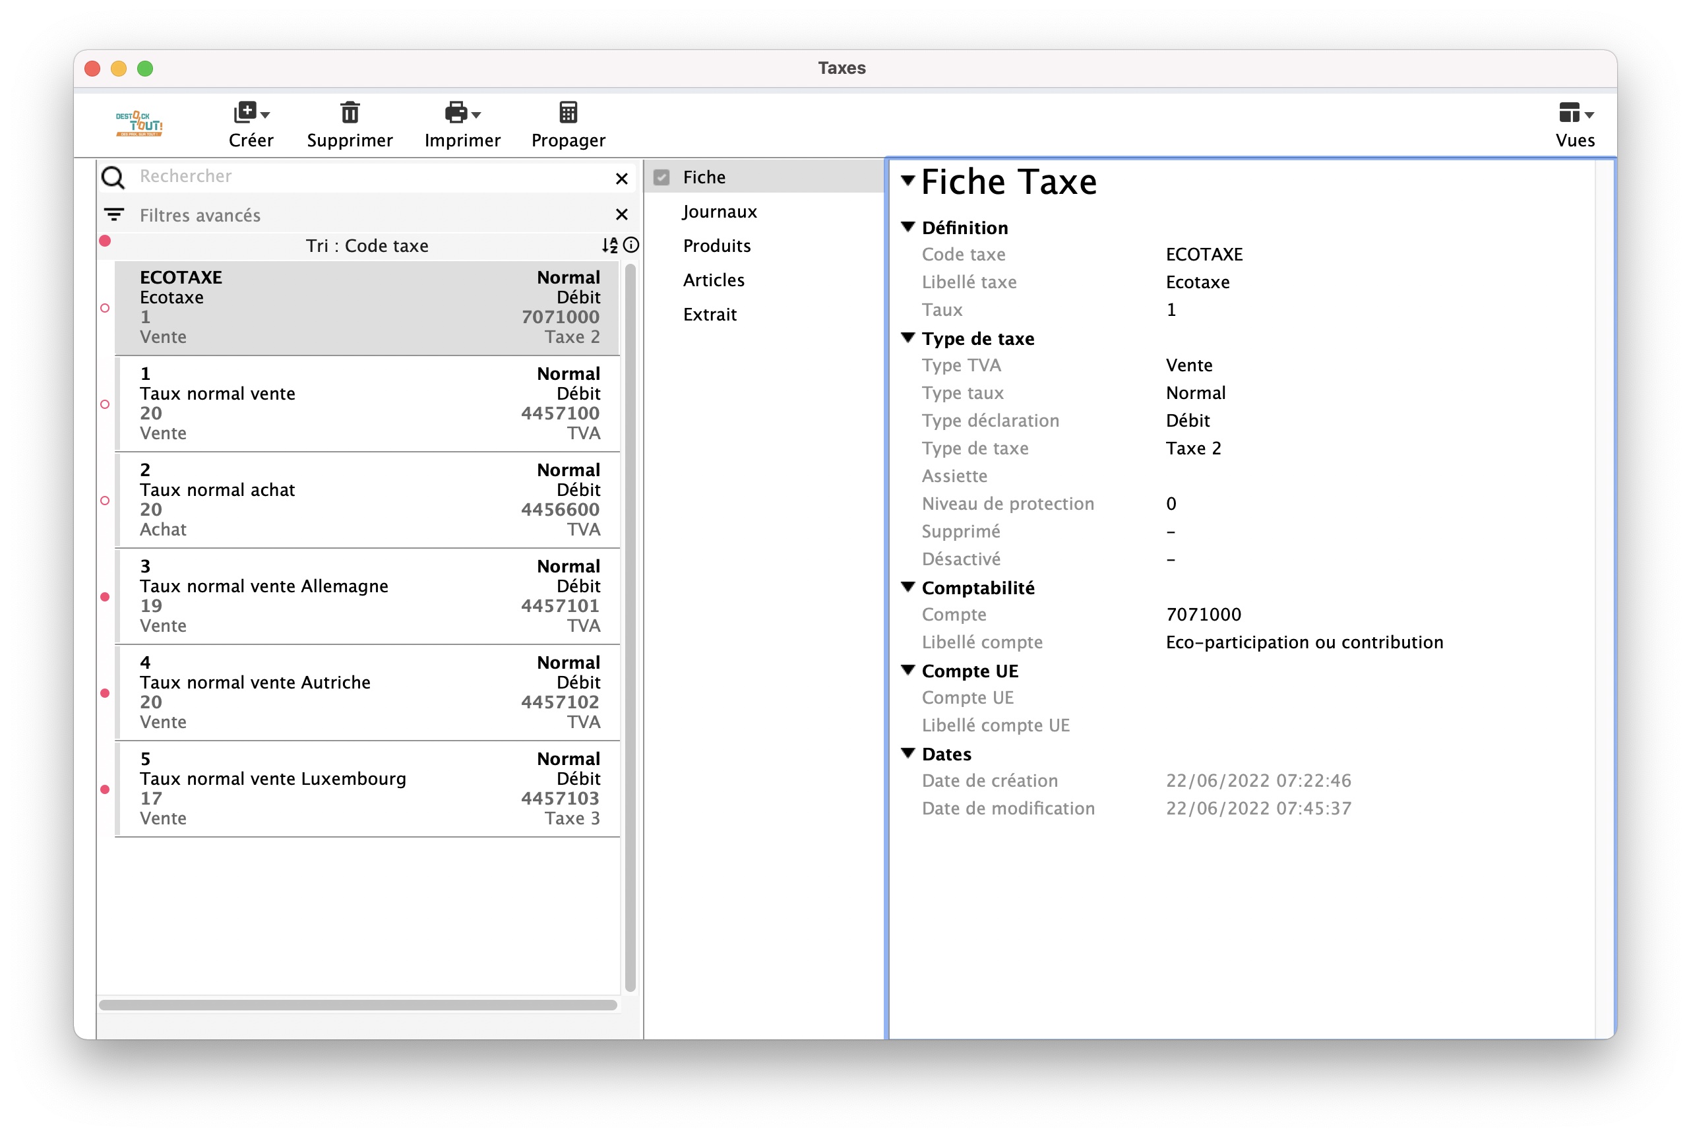Switch to the Articles view
This screenshot has height=1137, width=1691.
[x=714, y=280]
